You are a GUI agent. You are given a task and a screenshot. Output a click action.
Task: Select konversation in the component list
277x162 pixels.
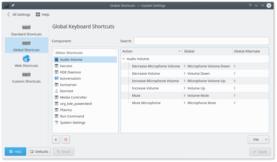click(70, 78)
